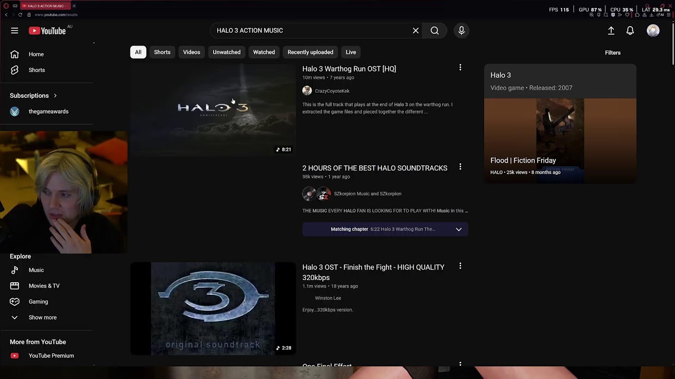The width and height of the screenshot is (675, 379).
Task: Open the Filters button
Action: pyautogui.click(x=613, y=53)
